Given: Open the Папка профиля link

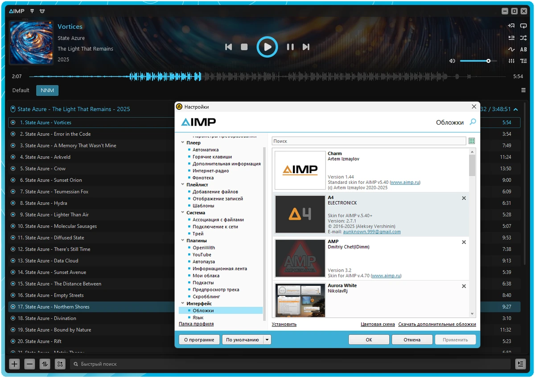Looking at the screenshot, I should click(x=196, y=324).
